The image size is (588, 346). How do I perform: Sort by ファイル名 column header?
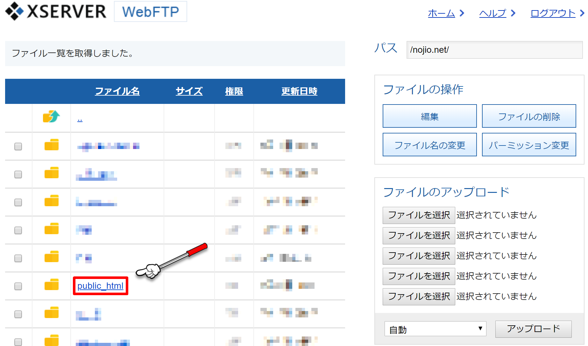click(x=117, y=91)
